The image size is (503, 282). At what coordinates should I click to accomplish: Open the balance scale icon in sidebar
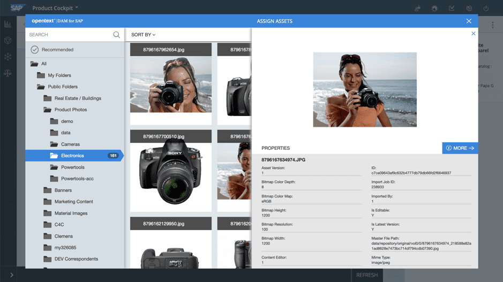(7, 73)
